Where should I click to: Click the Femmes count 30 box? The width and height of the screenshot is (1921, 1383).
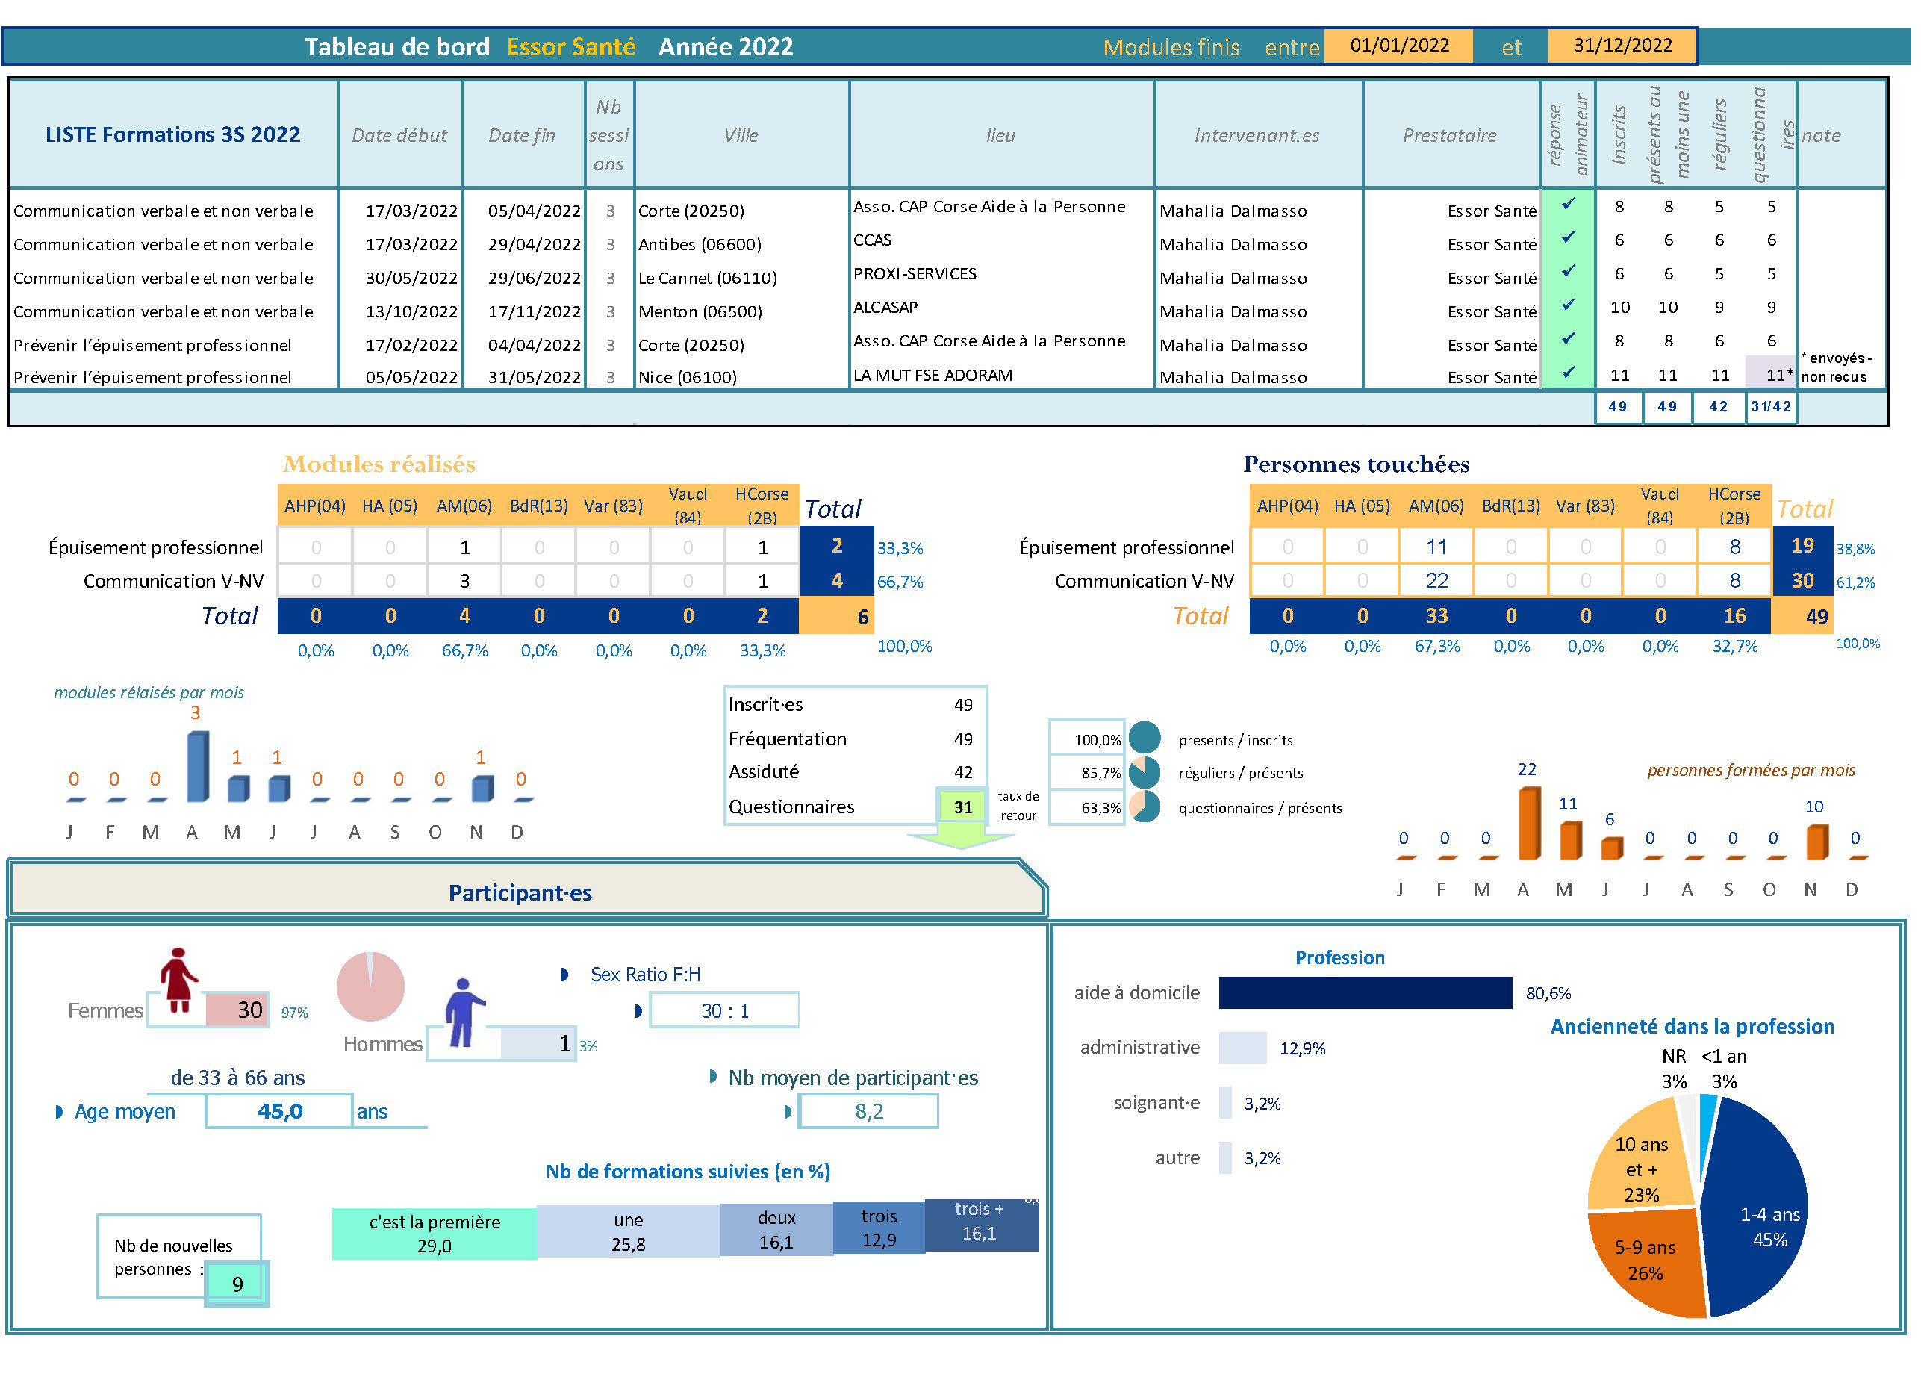point(237,1010)
